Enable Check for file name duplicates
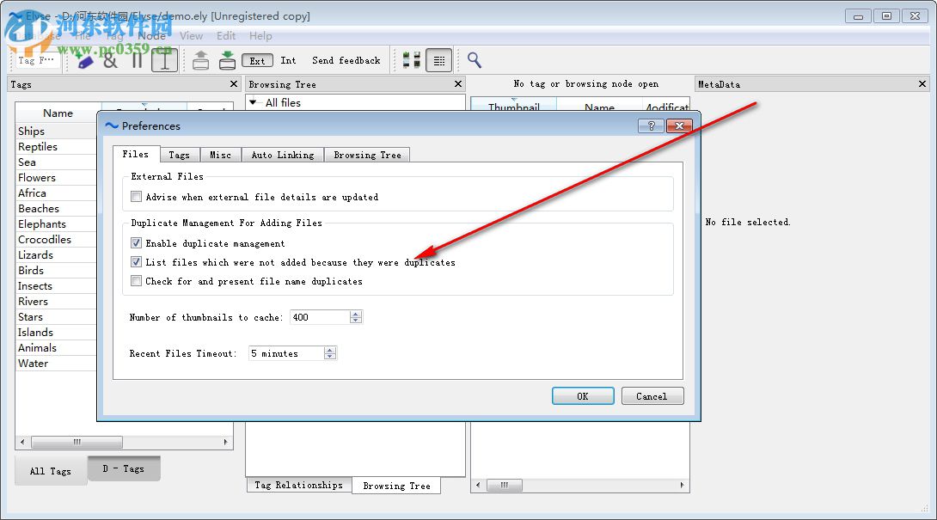The image size is (937, 520). [x=136, y=281]
